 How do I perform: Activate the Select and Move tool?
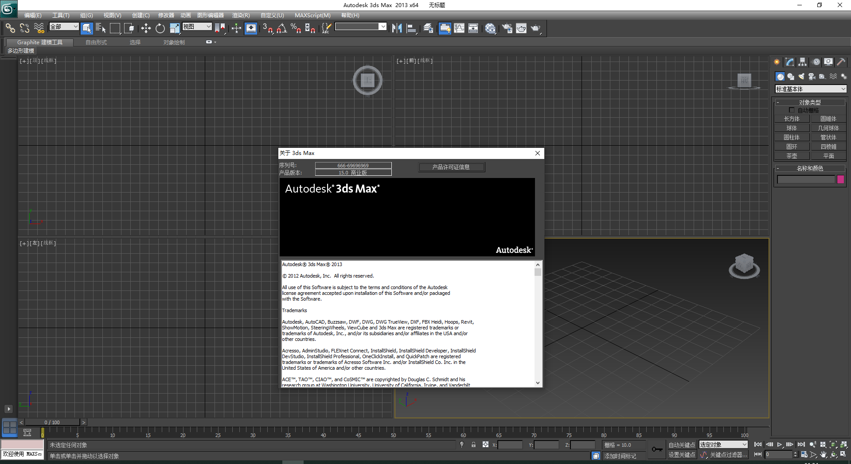146,28
